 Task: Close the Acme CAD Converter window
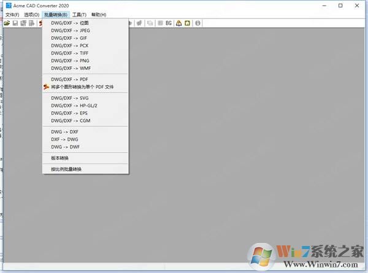coord(357,6)
